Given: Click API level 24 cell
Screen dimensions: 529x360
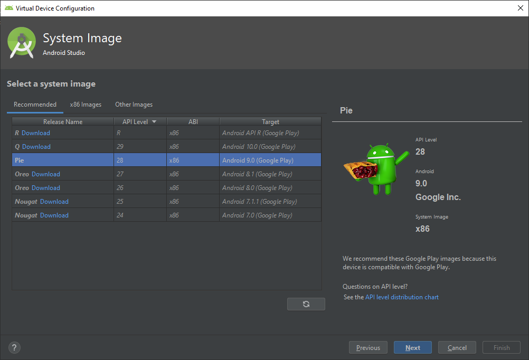Looking at the screenshot, I should tap(140, 215).
